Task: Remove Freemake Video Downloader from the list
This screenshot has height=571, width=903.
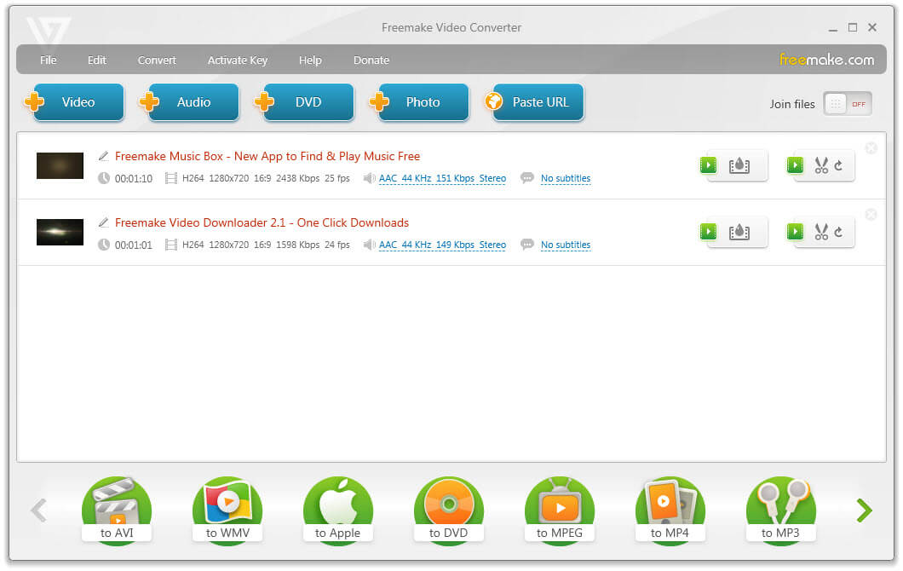Action: [x=871, y=215]
